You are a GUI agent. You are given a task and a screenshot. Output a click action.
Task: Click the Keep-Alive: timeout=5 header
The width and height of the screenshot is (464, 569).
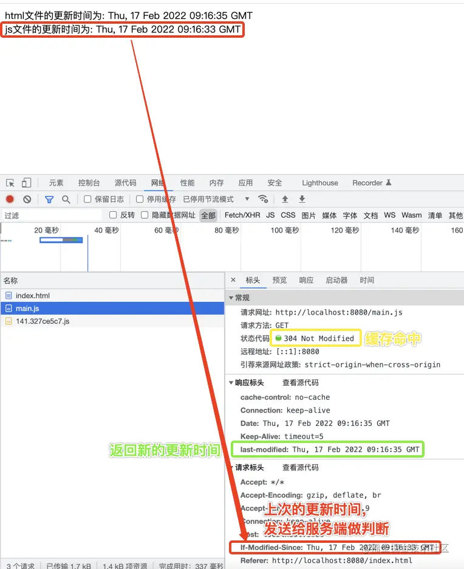282,436
